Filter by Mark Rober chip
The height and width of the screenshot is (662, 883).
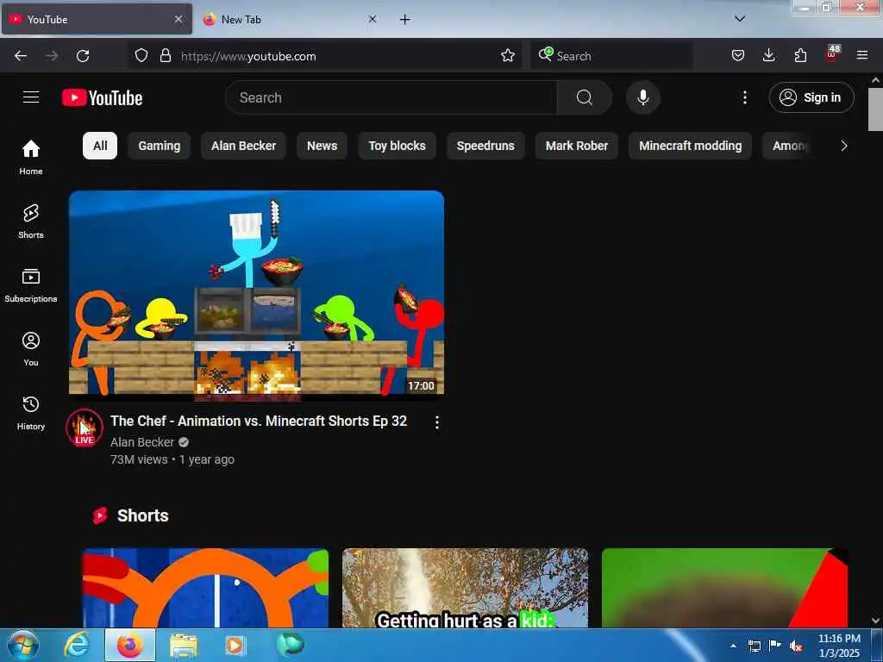point(577,146)
